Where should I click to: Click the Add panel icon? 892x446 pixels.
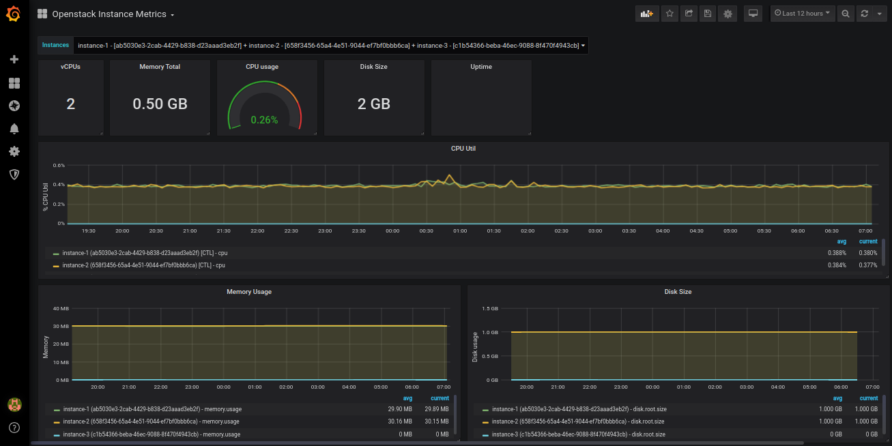pos(646,14)
